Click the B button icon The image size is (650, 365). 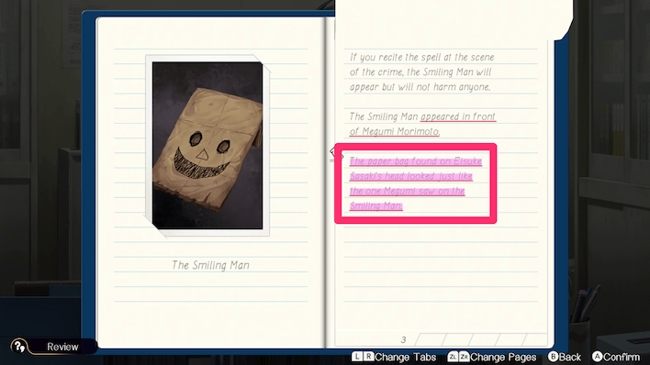click(x=553, y=357)
